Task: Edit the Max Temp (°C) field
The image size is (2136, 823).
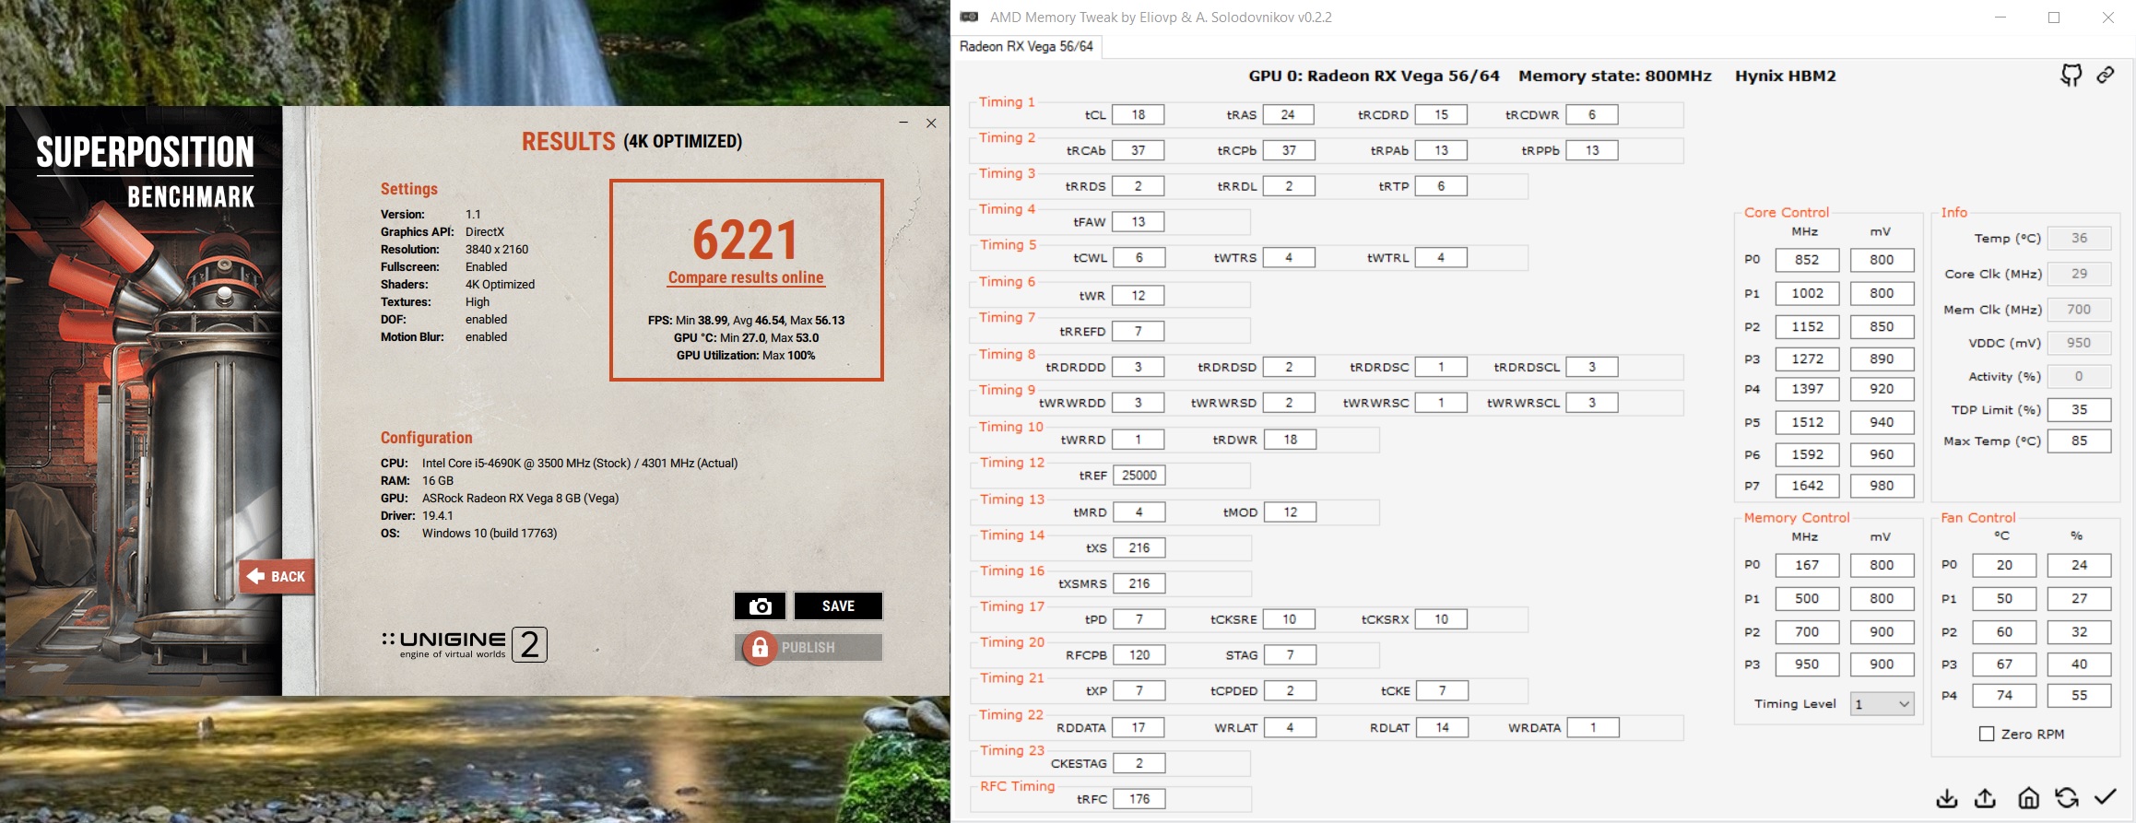Action: (2079, 441)
